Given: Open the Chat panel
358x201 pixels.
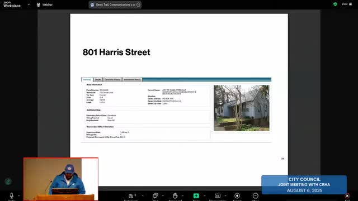Looking at the screenshot, I should [156, 196].
